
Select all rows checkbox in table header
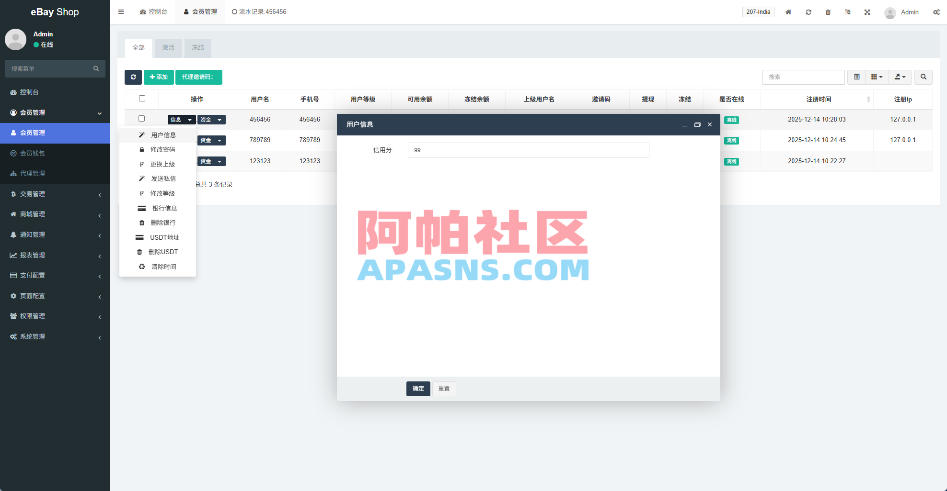[142, 99]
